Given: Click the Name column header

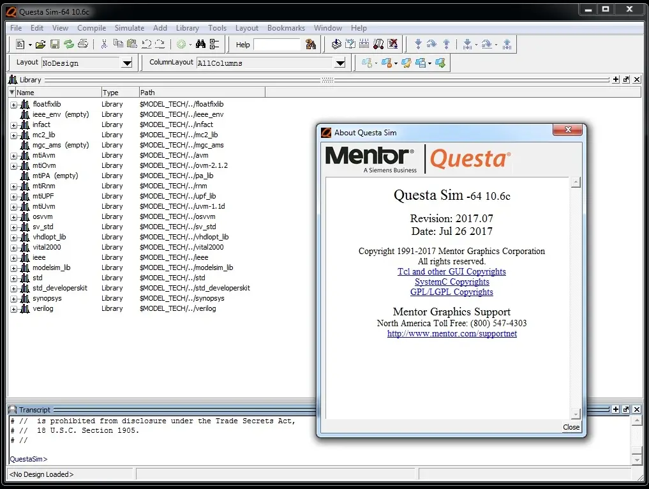Looking at the screenshot, I should click(x=58, y=93).
